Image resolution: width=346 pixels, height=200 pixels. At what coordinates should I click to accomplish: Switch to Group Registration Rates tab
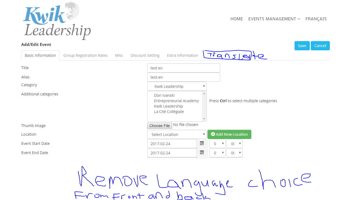click(85, 55)
